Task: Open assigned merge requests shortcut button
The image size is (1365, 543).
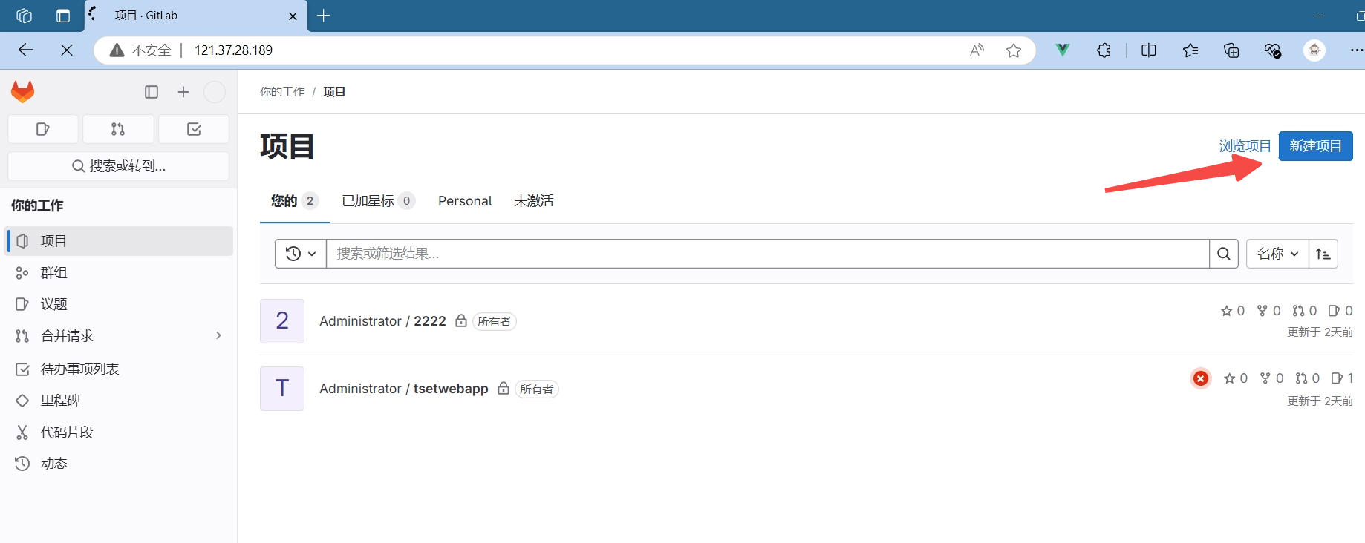Action: click(118, 129)
